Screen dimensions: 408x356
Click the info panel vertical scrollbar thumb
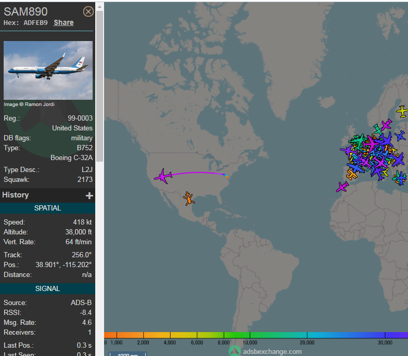tap(100, 86)
